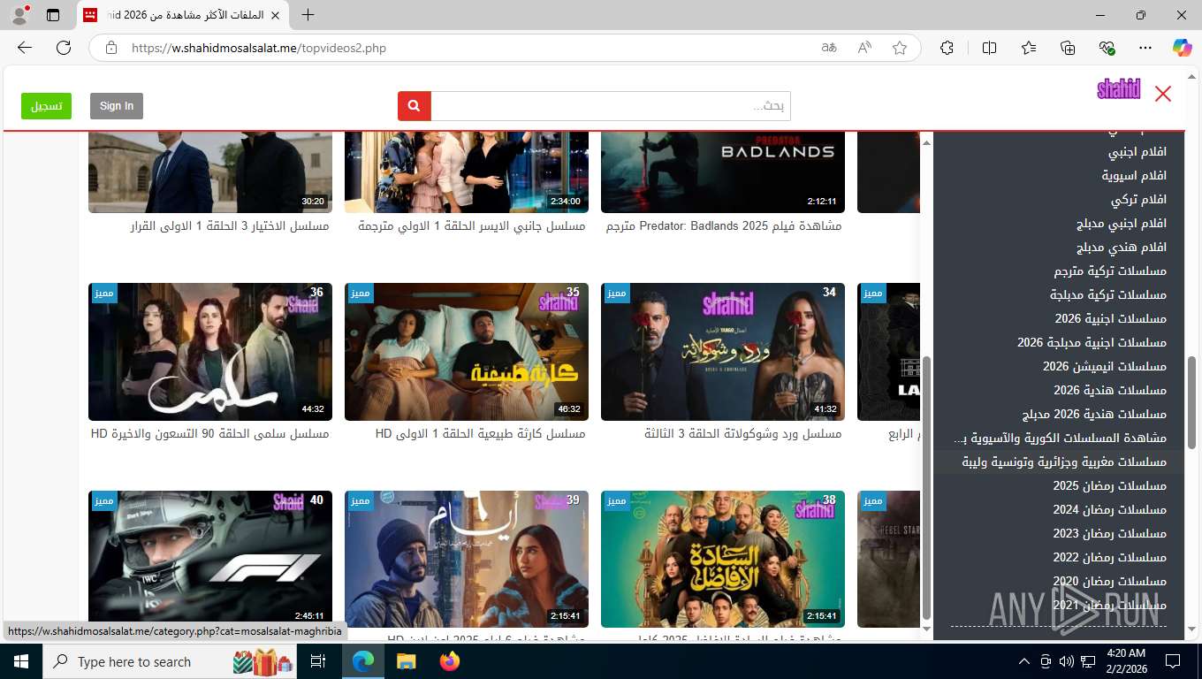The height and width of the screenshot is (679, 1202).
Task: Open browser essentials heart icon
Action: [x=1107, y=48]
